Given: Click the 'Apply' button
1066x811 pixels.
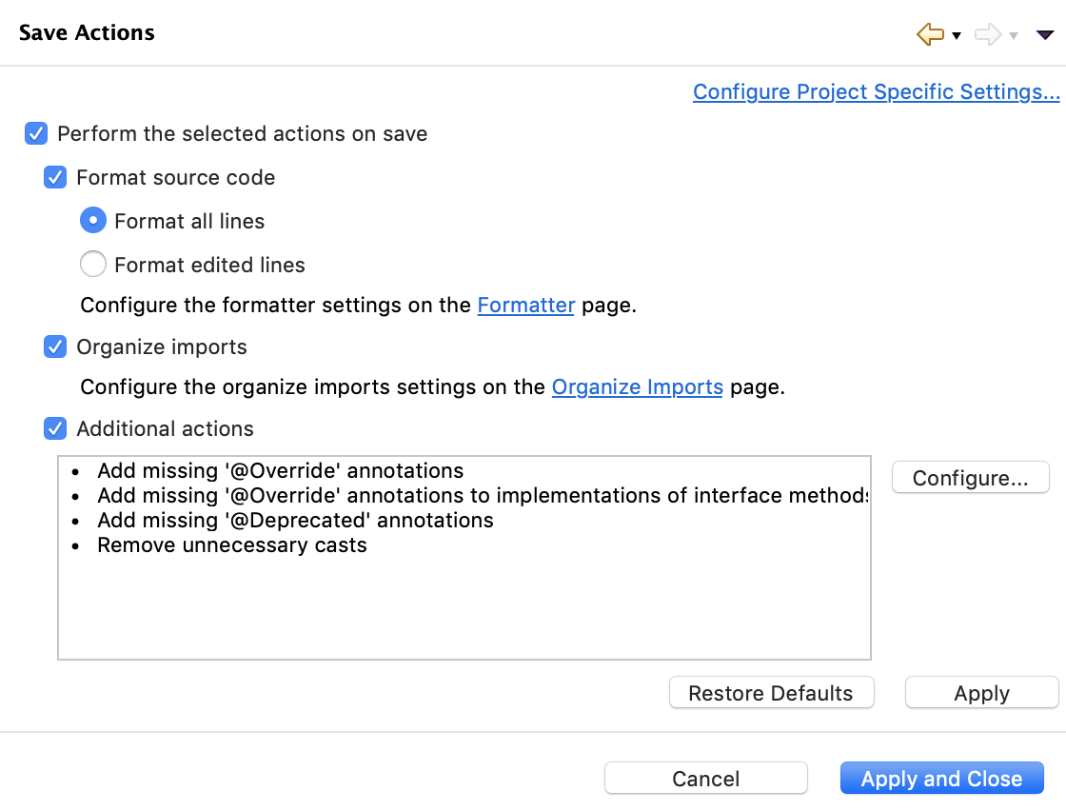Looking at the screenshot, I should 981,693.
